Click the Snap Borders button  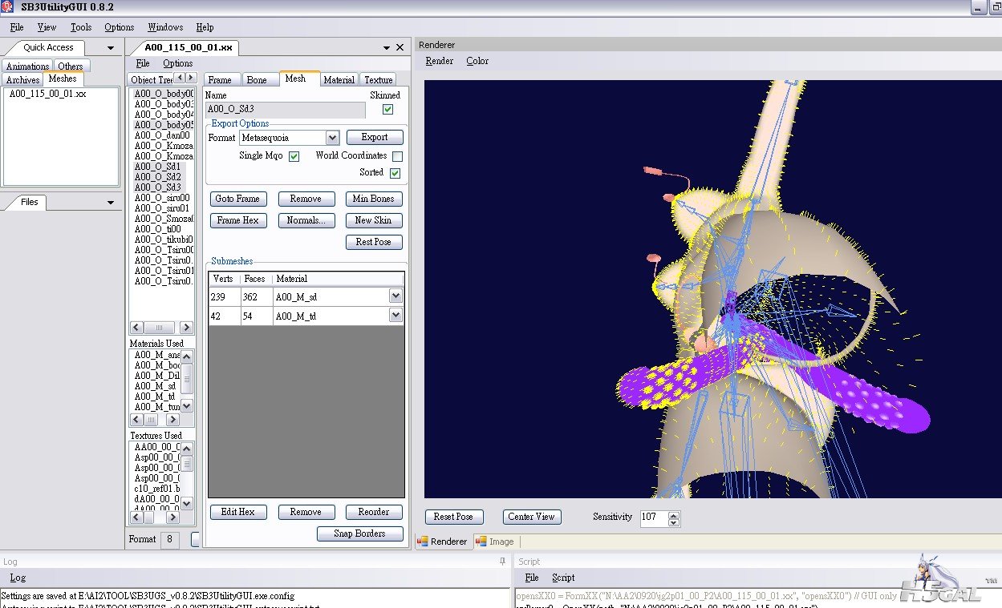coord(359,534)
